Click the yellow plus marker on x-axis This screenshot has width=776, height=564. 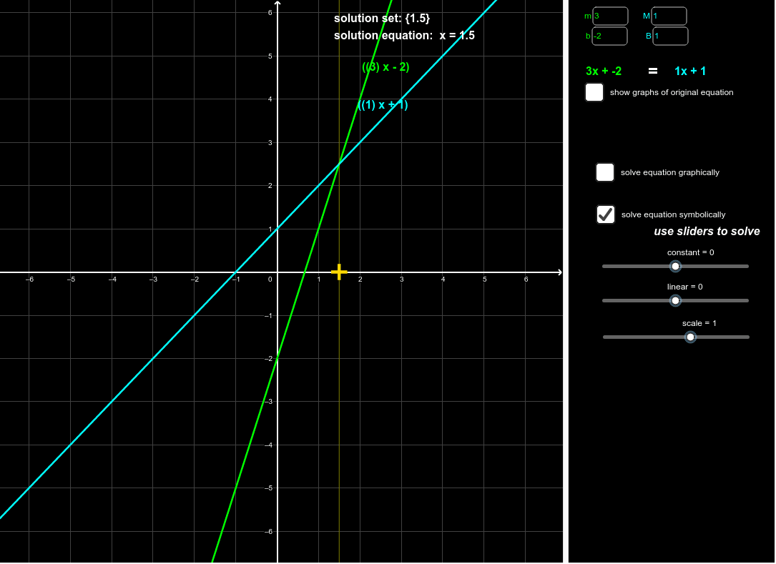(x=339, y=272)
